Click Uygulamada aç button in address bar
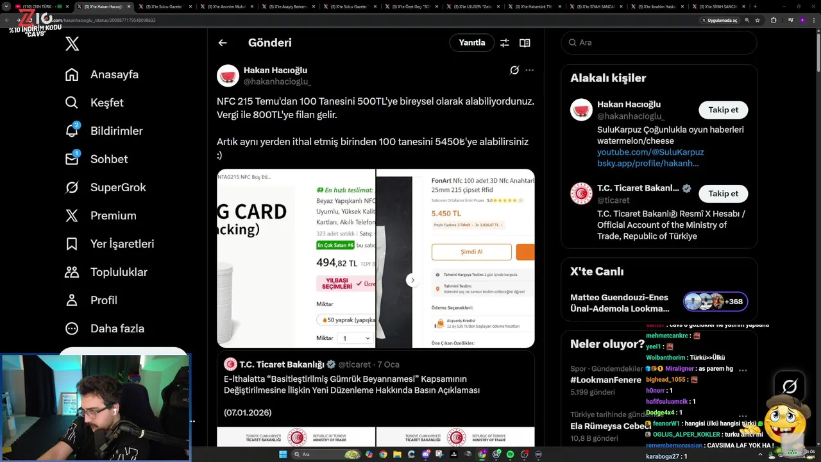The width and height of the screenshot is (821, 462). (719, 20)
